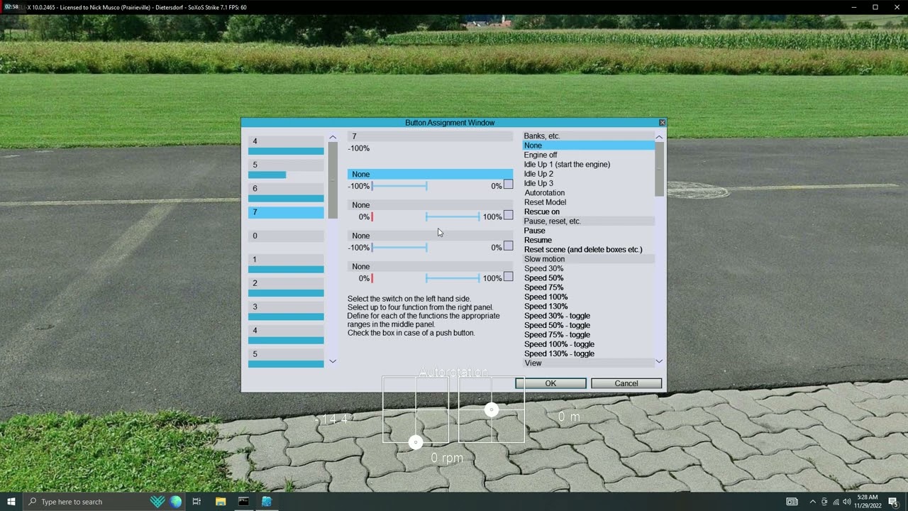
Task: Click the green chevron icon in search box
Action: point(157,502)
